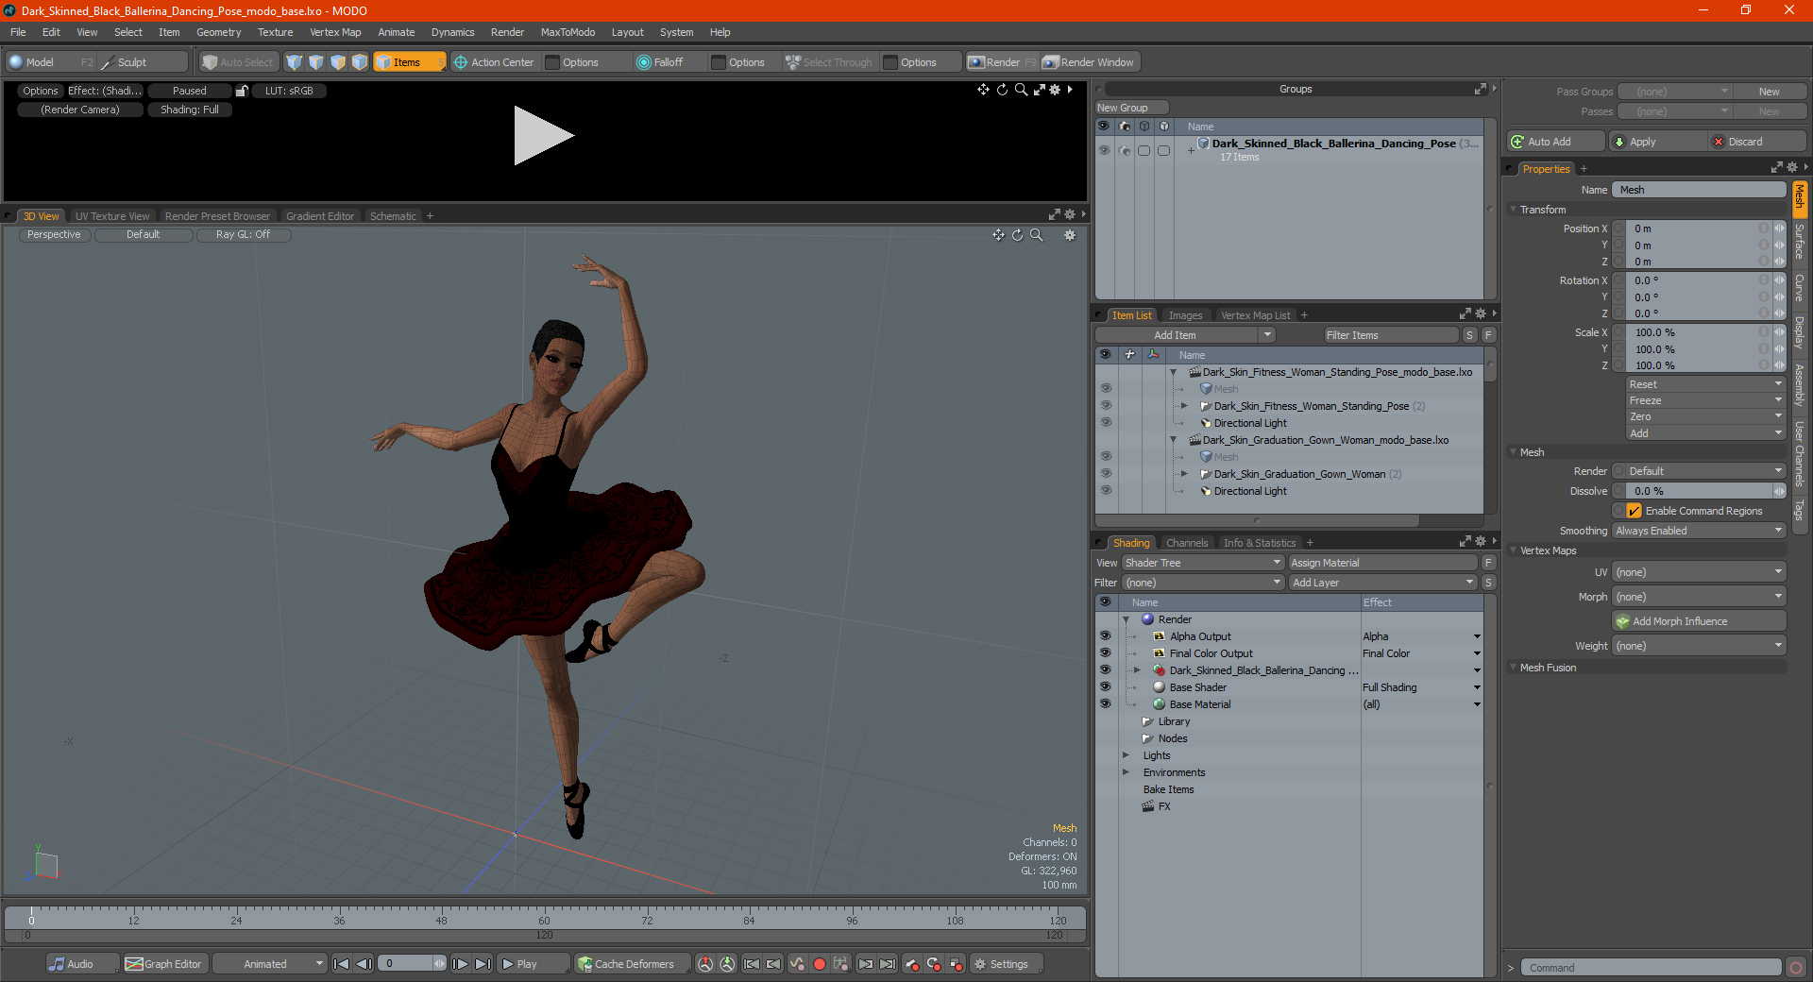Start the large render preview play
Image resolution: width=1813 pixels, height=982 pixels.
coord(543,136)
